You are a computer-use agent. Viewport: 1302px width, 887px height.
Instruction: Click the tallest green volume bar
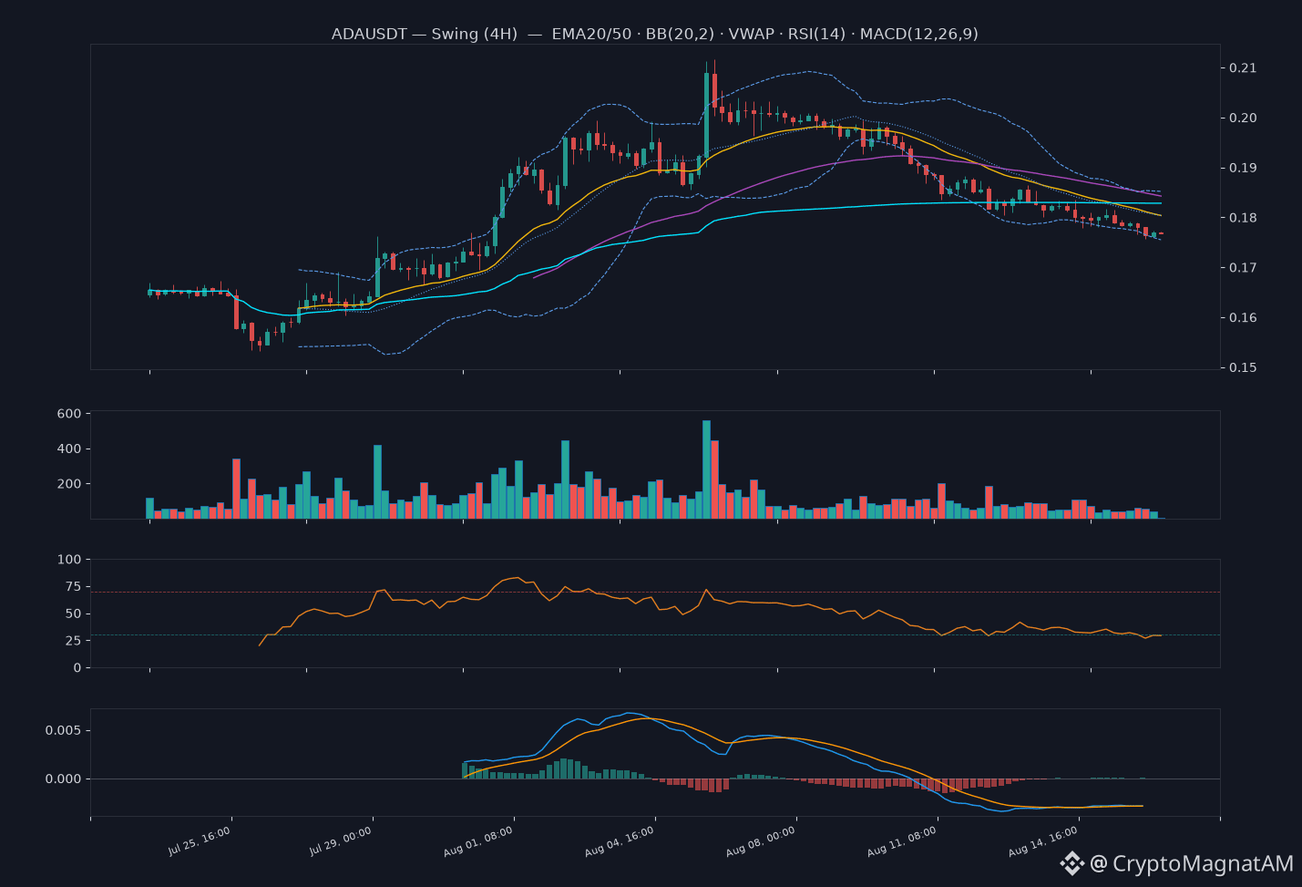(x=706, y=469)
